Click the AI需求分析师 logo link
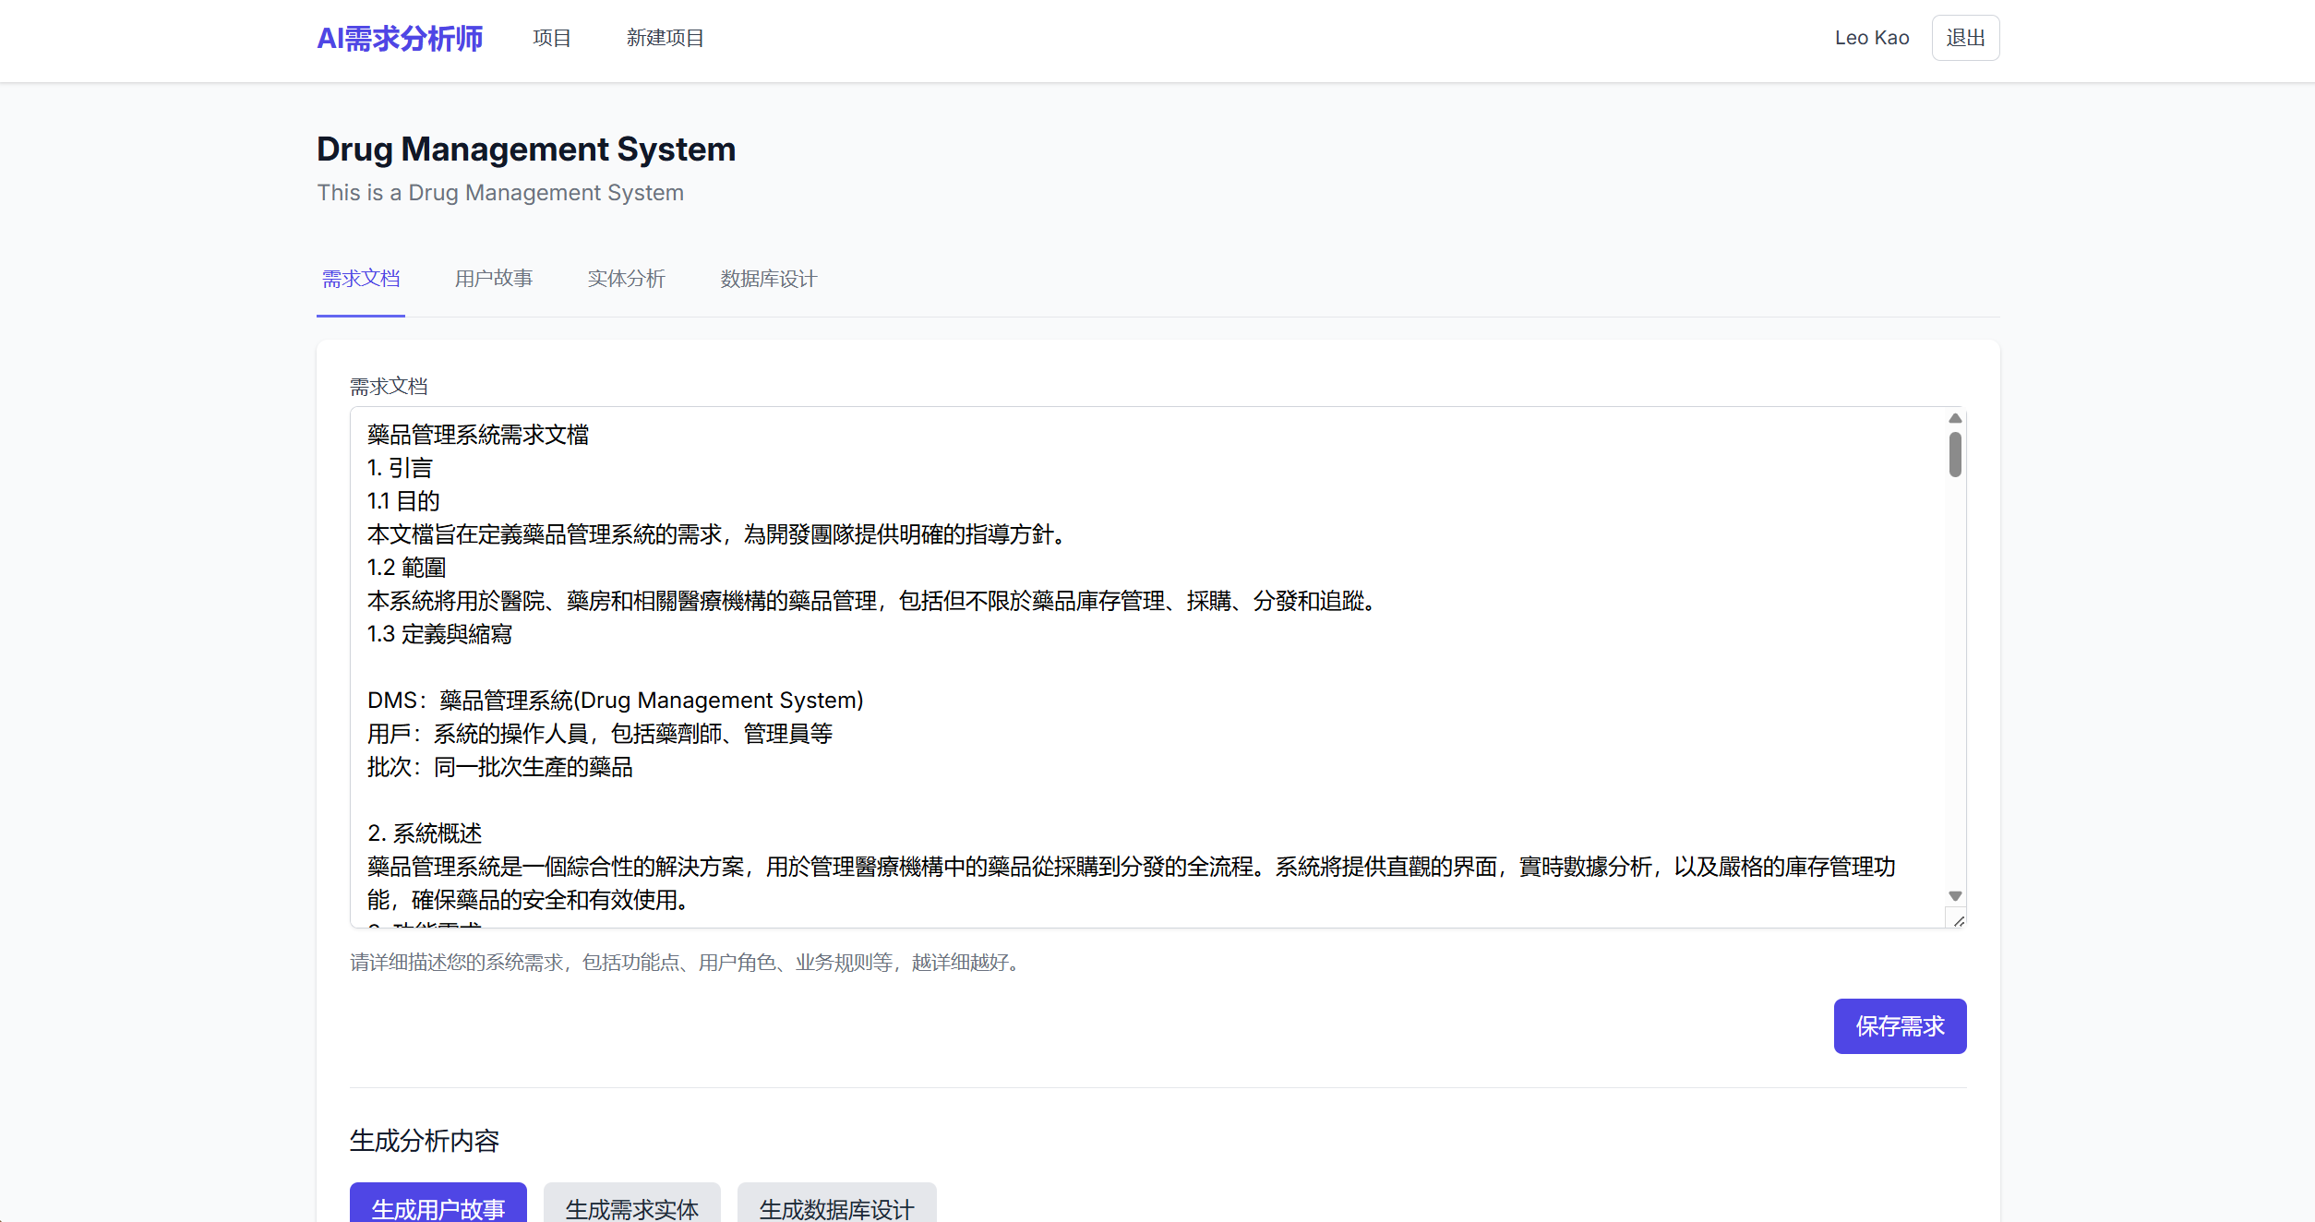The image size is (2315, 1222). [399, 39]
